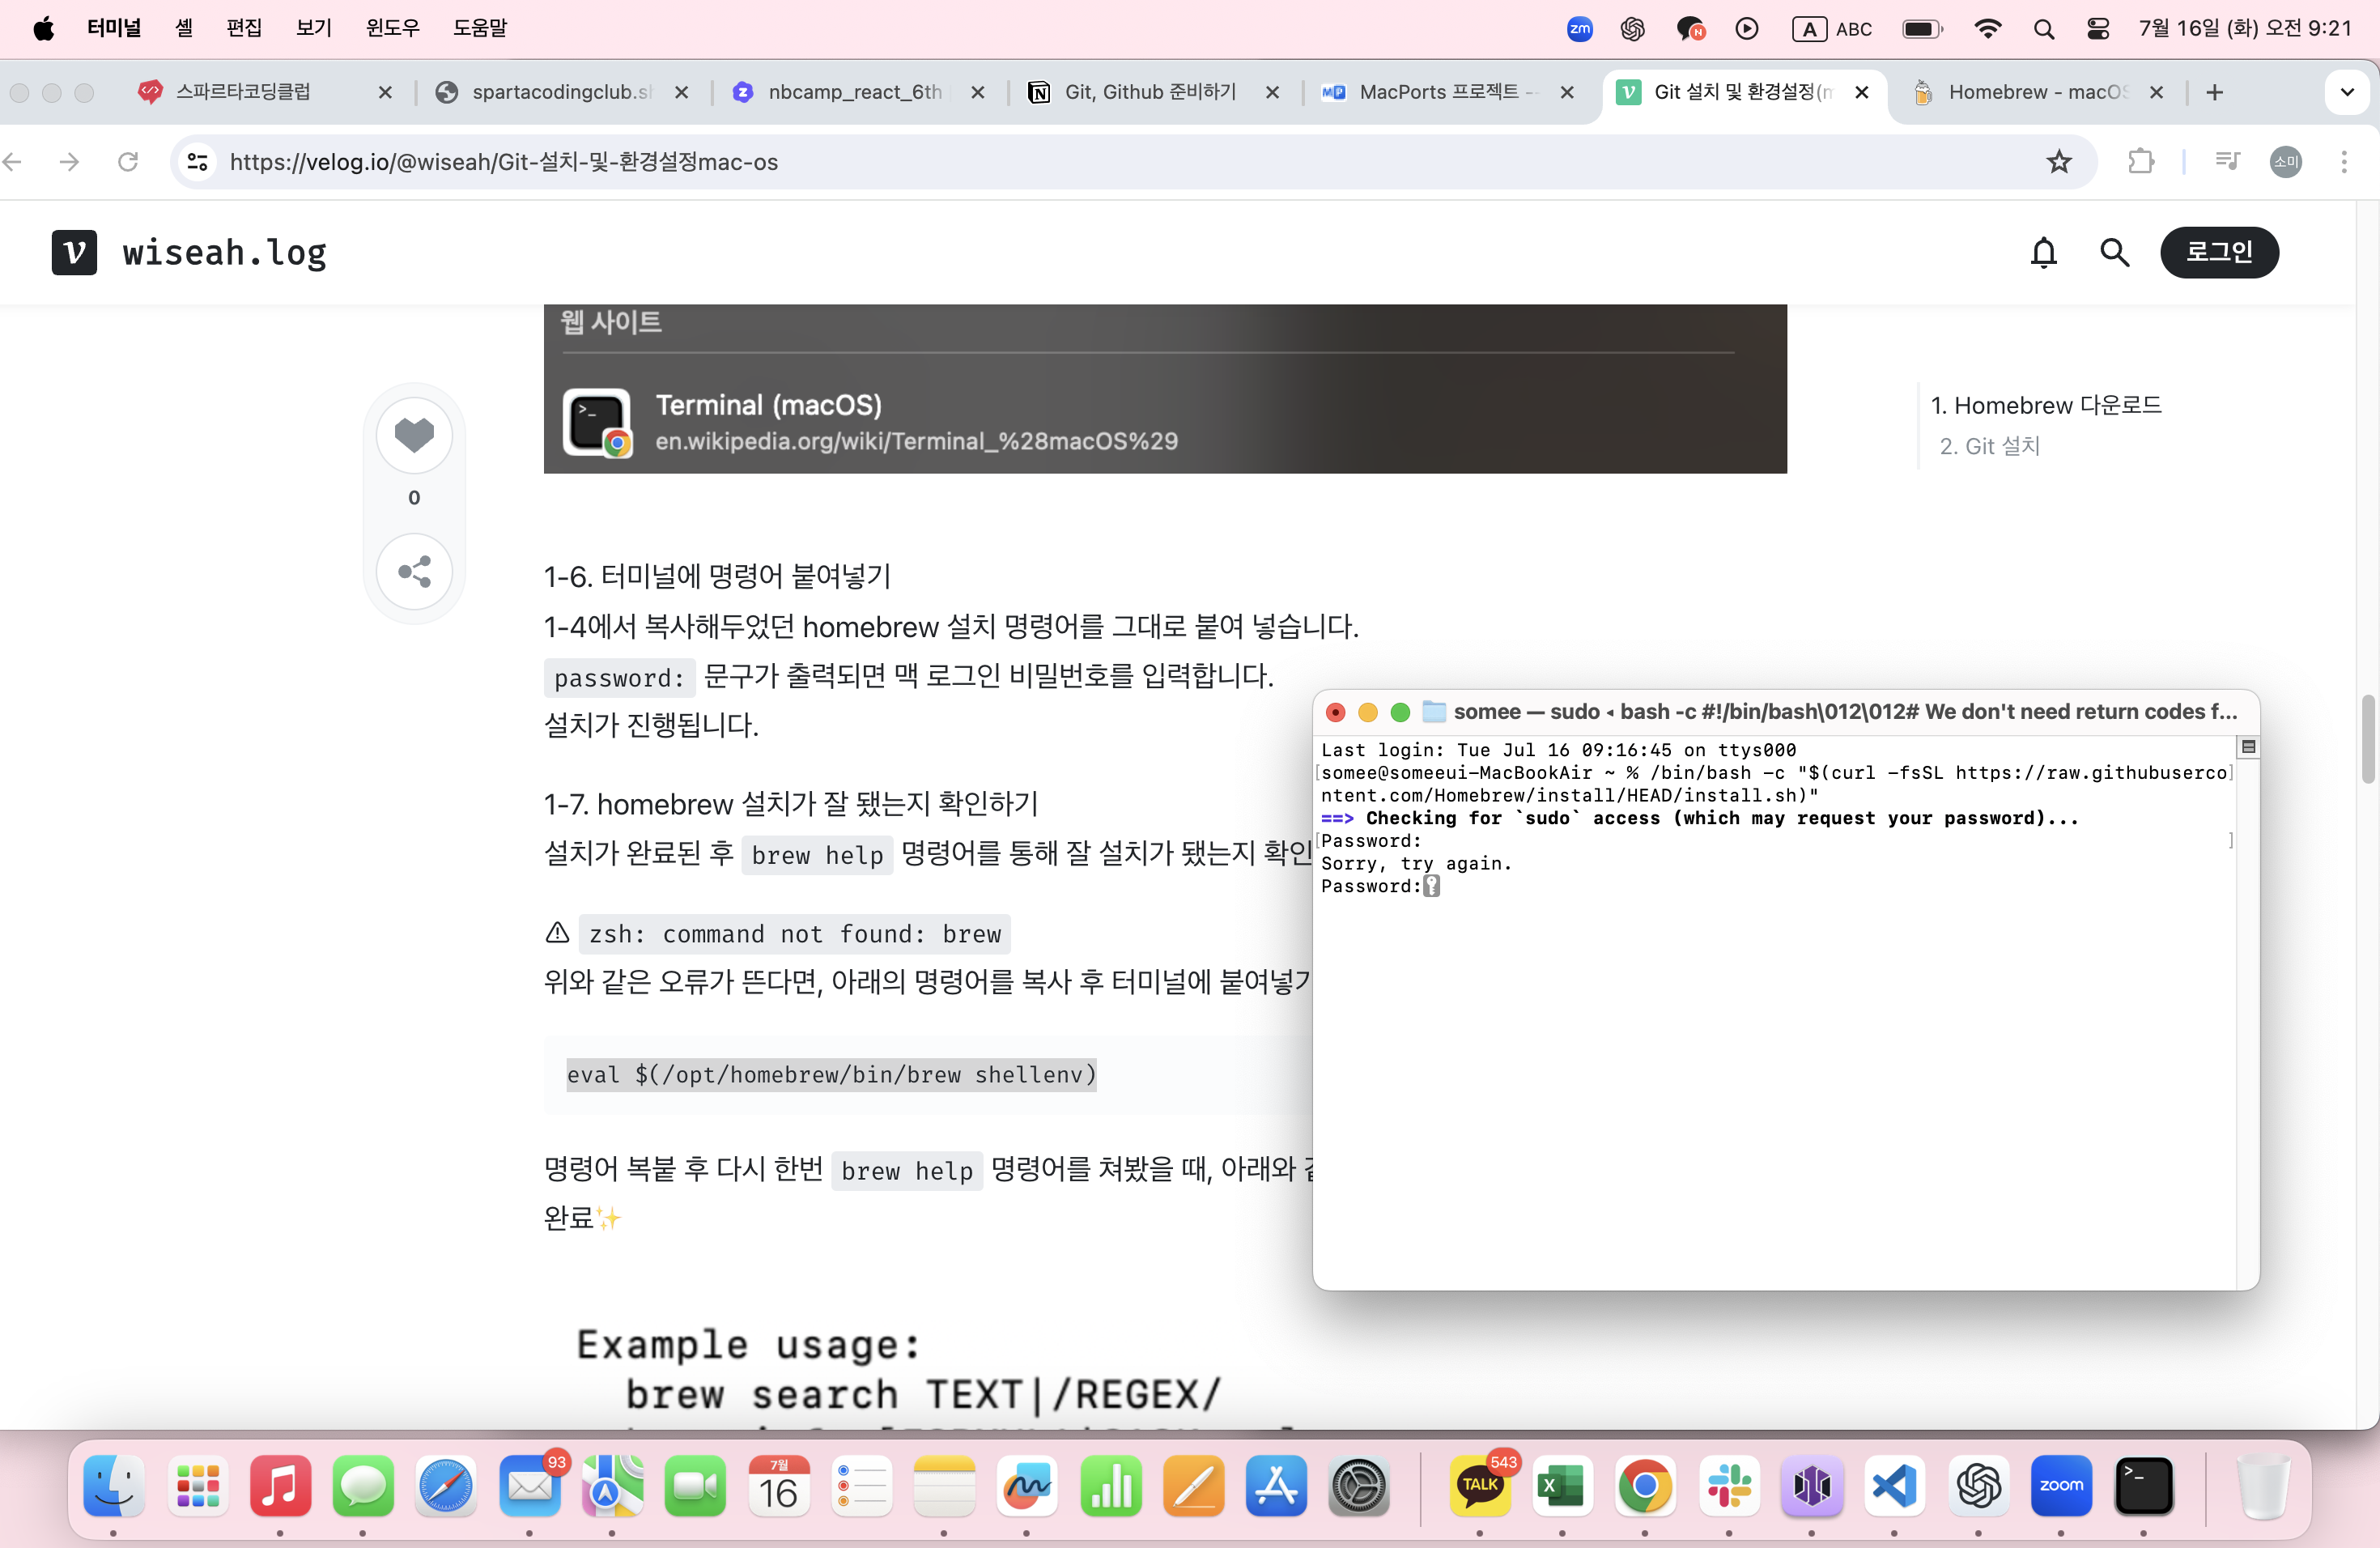Screen dimensions: 2380x1548
Task: Open ChatGPT in the dock
Action: pos(1978,1485)
